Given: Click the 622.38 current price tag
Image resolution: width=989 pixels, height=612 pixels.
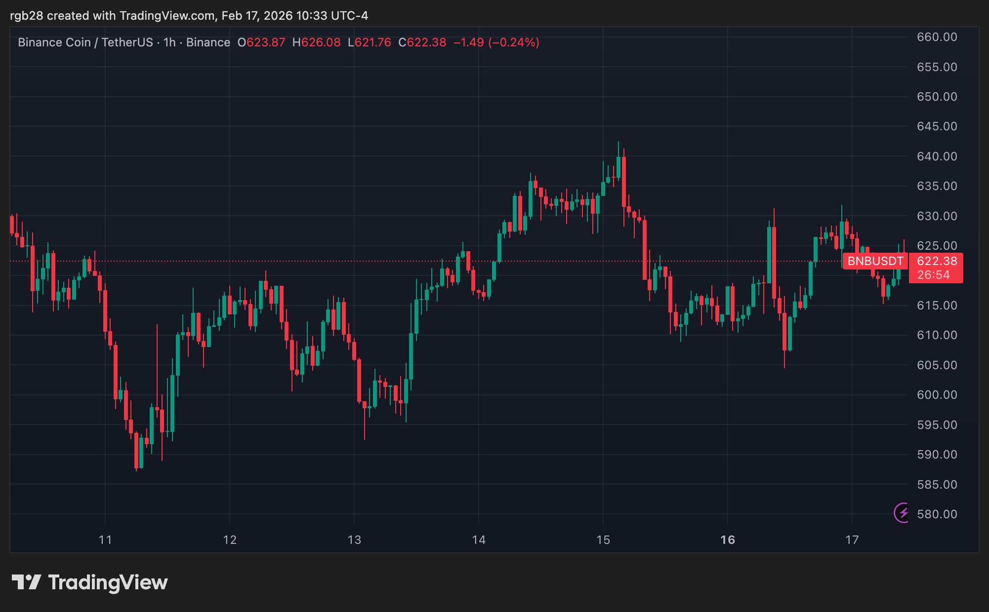Looking at the screenshot, I should tap(936, 261).
